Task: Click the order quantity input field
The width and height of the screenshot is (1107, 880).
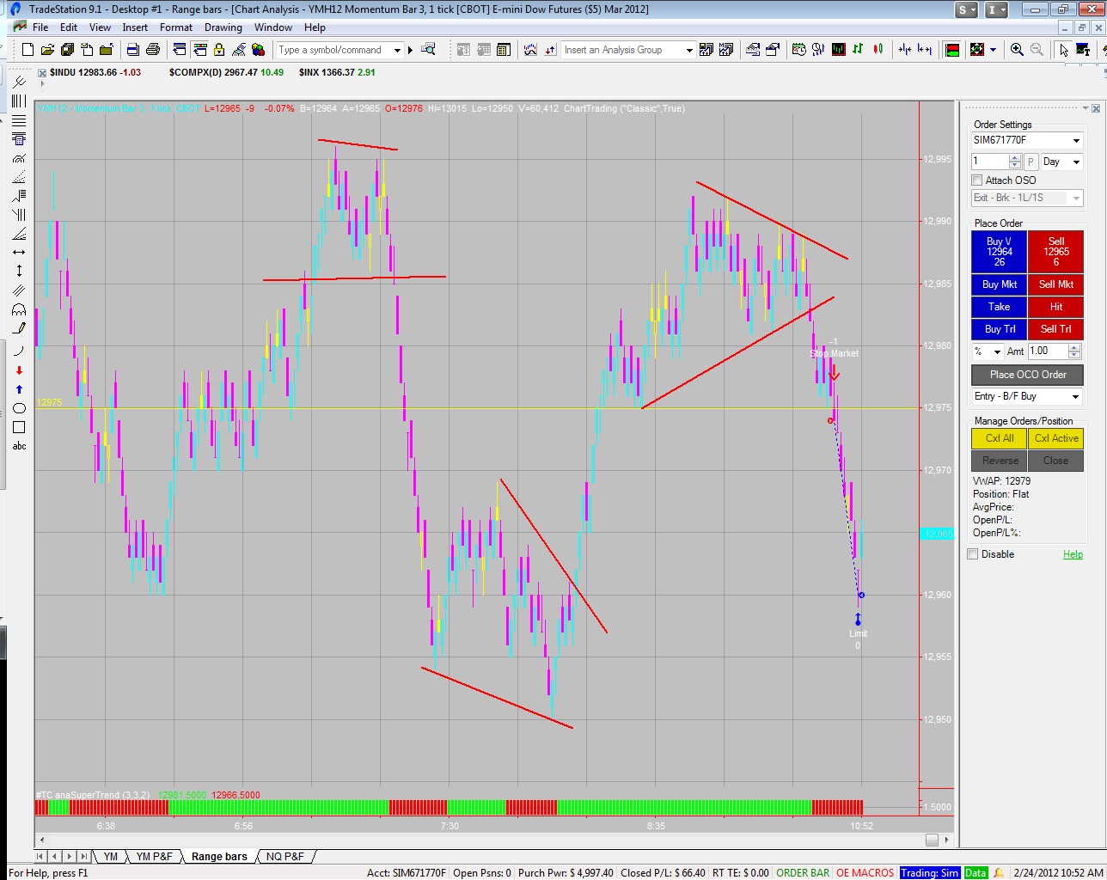Action: click(x=989, y=162)
